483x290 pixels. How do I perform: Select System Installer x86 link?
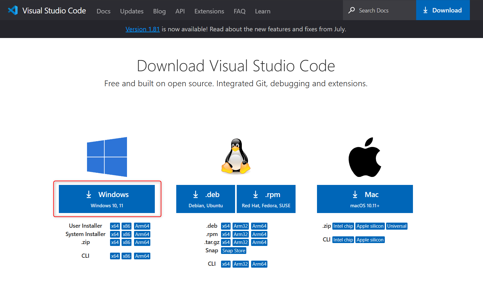pyautogui.click(x=127, y=234)
